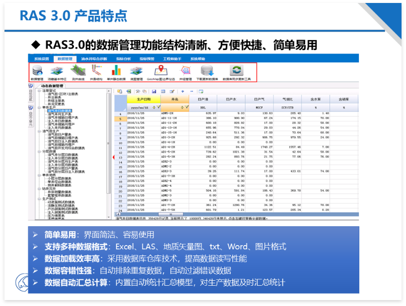Switch to the 系统设置 menu tab

click(x=42, y=59)
